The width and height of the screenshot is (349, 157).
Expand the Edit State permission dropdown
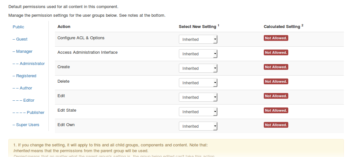pyautogui.click(x=198, y=112)
